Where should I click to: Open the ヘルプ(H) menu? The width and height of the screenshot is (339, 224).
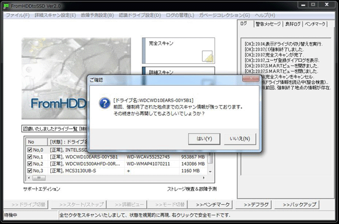click(265, 15)
